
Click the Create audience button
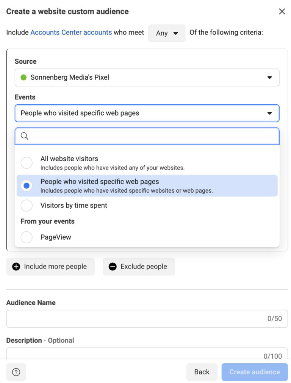(x=254, y=372)
